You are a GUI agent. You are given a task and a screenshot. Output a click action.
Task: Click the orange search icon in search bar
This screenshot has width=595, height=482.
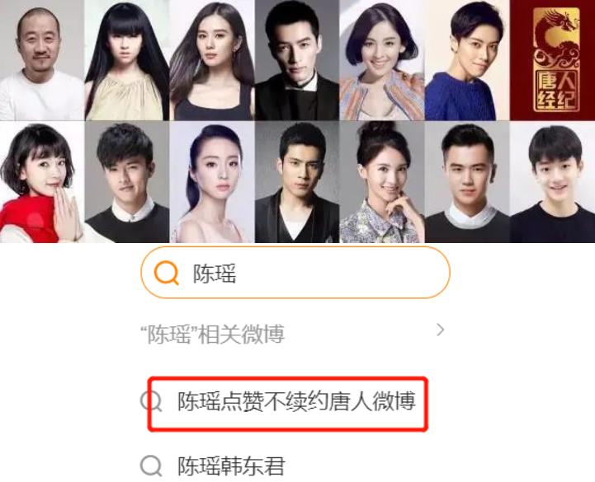click(x=166, y=273)
